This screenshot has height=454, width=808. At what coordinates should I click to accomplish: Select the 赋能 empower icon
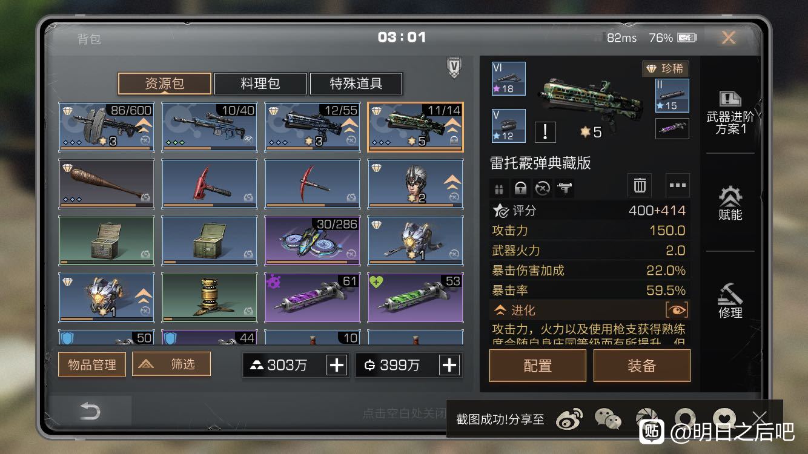click(x=730, y=203)
